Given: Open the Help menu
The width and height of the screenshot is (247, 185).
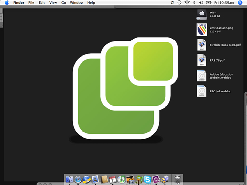Looking at the screenshot, I should coord(91,3).
